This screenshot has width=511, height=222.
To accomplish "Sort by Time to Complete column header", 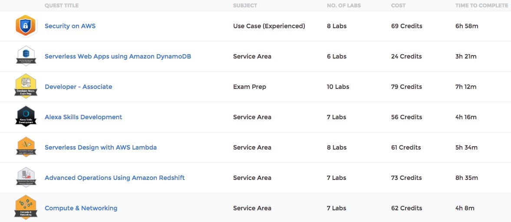I will coord(481,6).
